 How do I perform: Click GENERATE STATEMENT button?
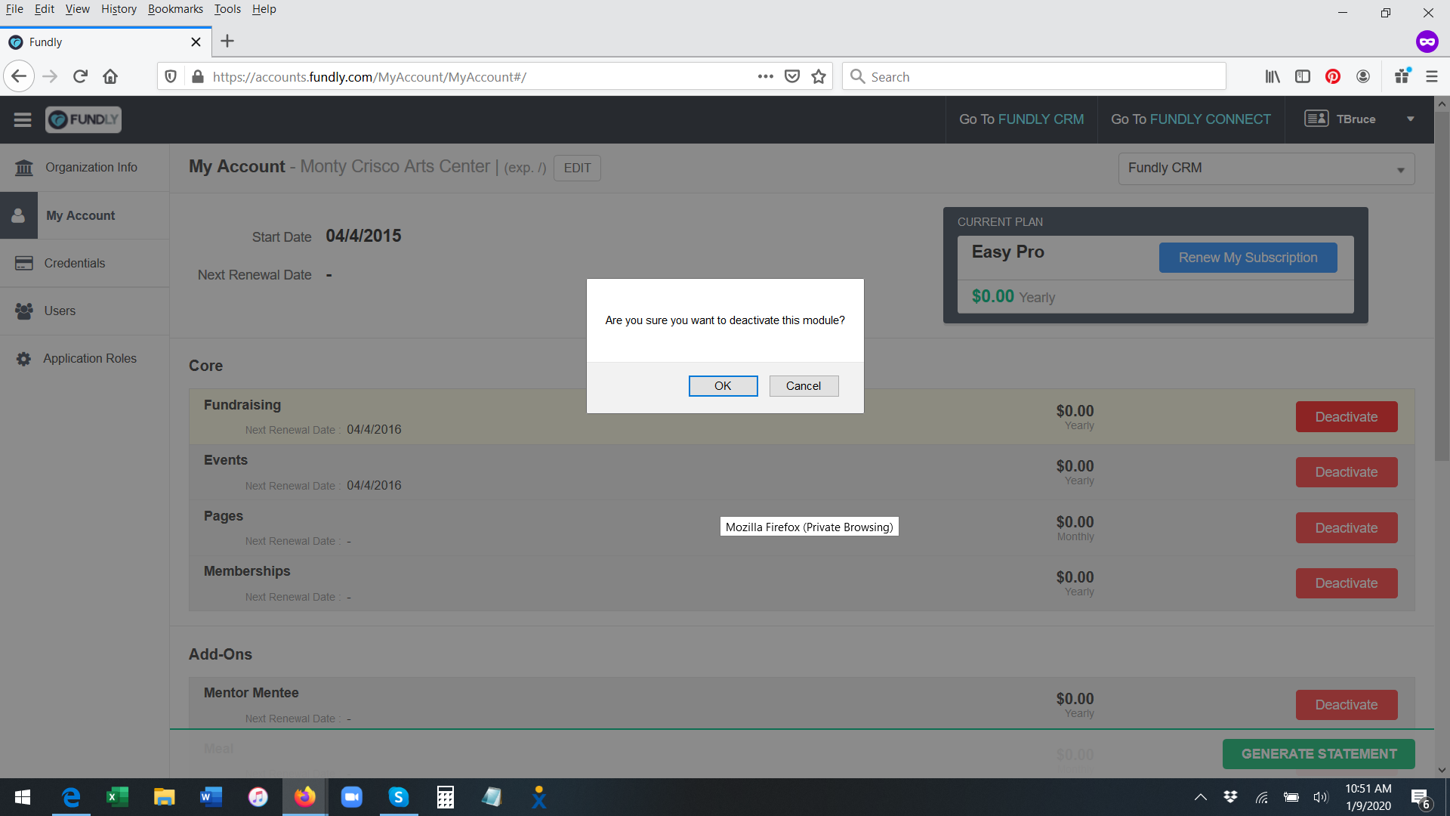pos(1319,754)
